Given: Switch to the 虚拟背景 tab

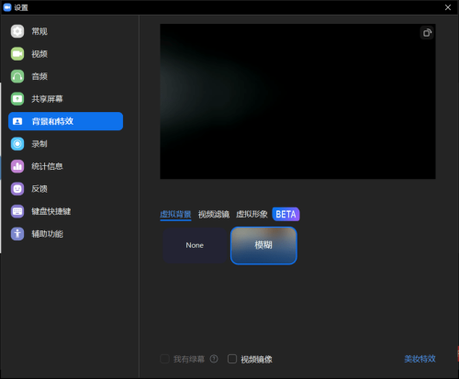Looking at the screenshot, I should [x=175, y=214].
